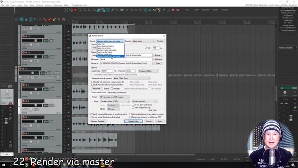
Task: Collapse the Source dropdown
Action: pos(110,41)
